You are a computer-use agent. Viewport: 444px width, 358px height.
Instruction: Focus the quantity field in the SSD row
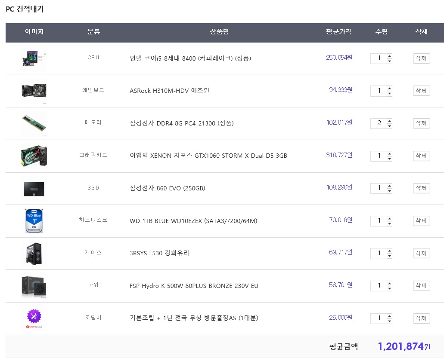(x=379, y=188)
